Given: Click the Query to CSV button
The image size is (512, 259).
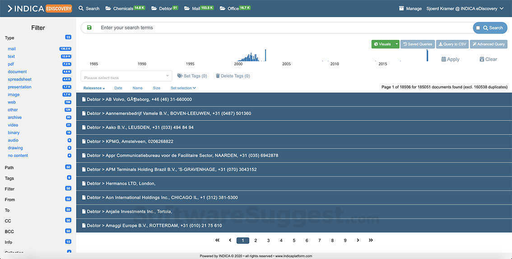Looking at the screenshot, I should click(x=452, y=44).
